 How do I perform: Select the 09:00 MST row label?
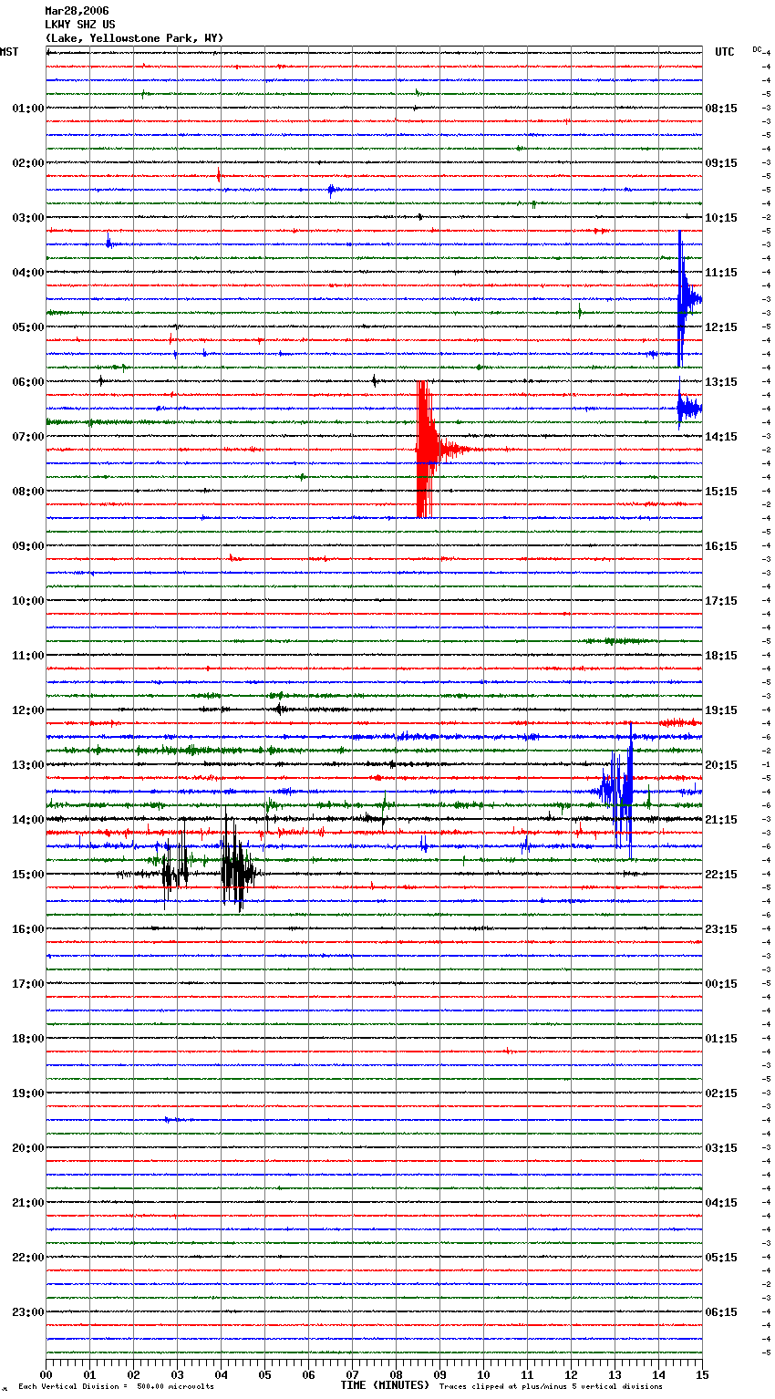(x=28, y=546)
